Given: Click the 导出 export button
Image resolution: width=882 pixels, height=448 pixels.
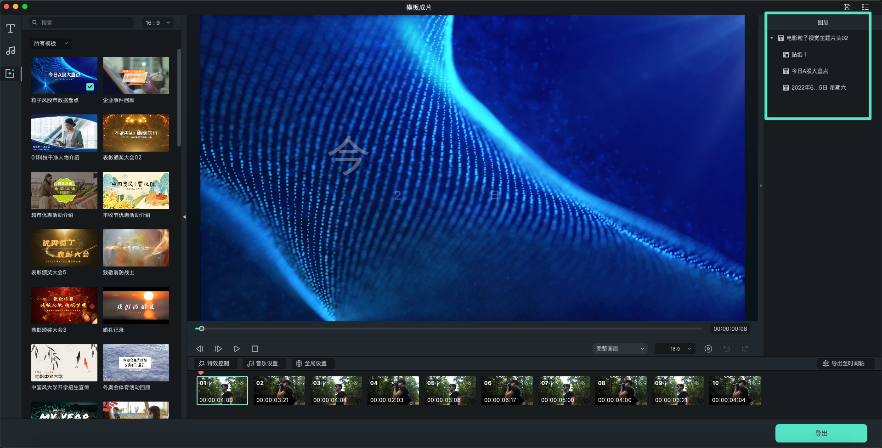Looking at the screenshot, I should [821, 433].
